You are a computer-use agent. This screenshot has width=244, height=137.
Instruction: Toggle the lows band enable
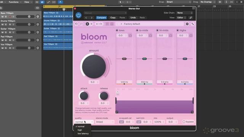117,30
